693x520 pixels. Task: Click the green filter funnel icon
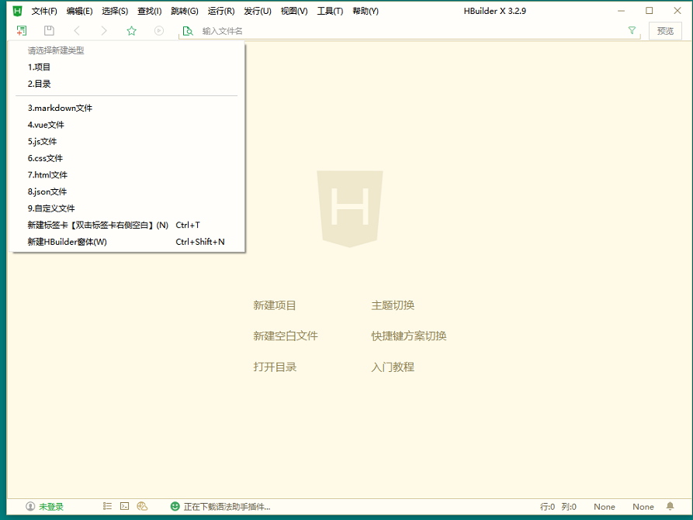632,30
